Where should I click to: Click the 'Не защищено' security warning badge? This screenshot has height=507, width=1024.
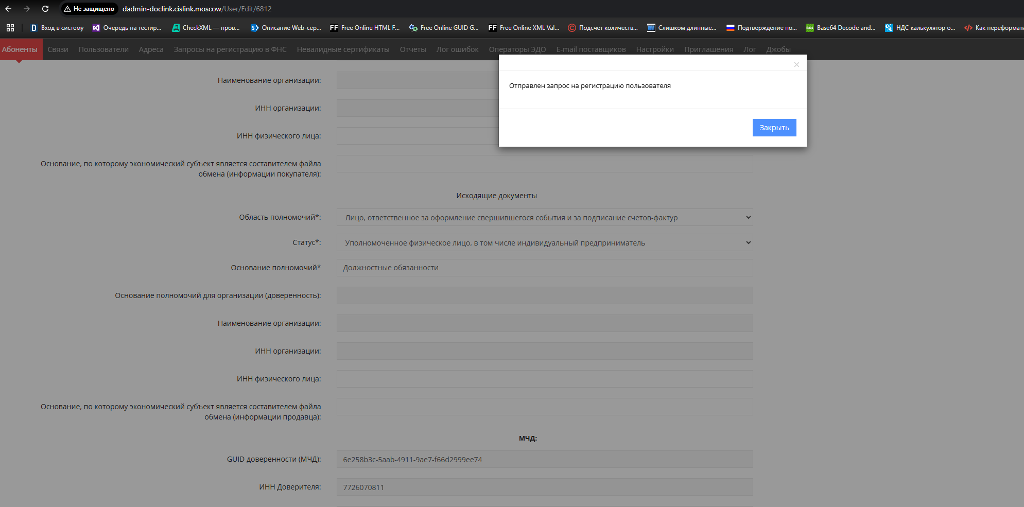pos(90,9)
